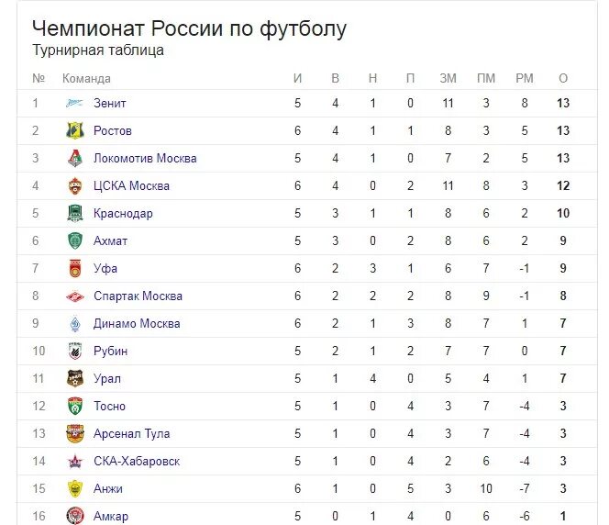Click the О points column header
609x525 pixels.
[x=563, y=79]
